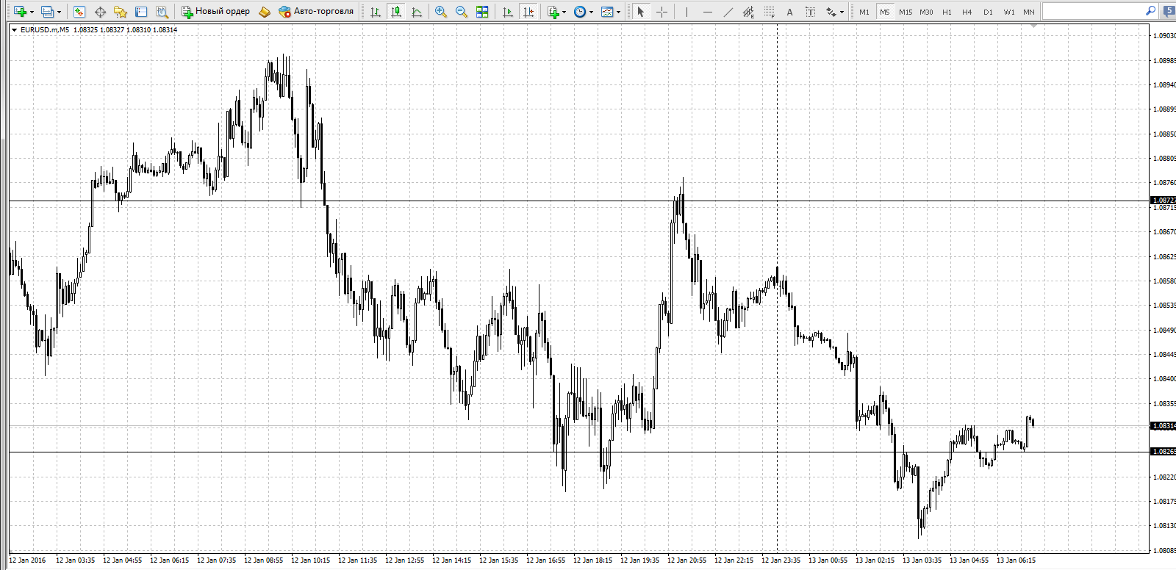
Task: Show the Market Watch panel
Action: coord(79,12)
